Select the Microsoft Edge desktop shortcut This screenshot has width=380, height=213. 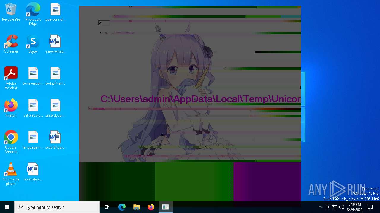pos(33,14)
